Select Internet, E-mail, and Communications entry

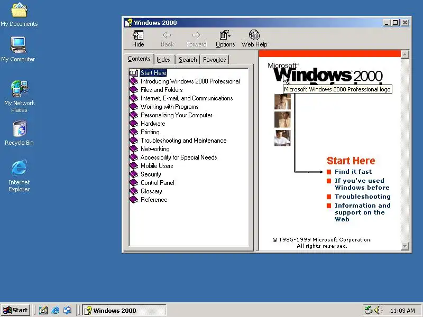(x=187, y=98)
